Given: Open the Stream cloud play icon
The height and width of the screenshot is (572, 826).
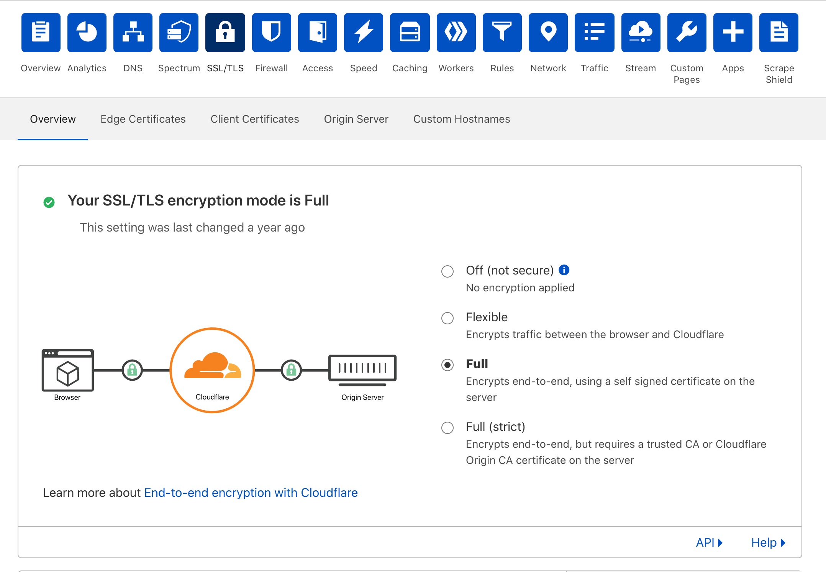Looking at the screenshot, I should pyautogui.click(x=641, y=33).
